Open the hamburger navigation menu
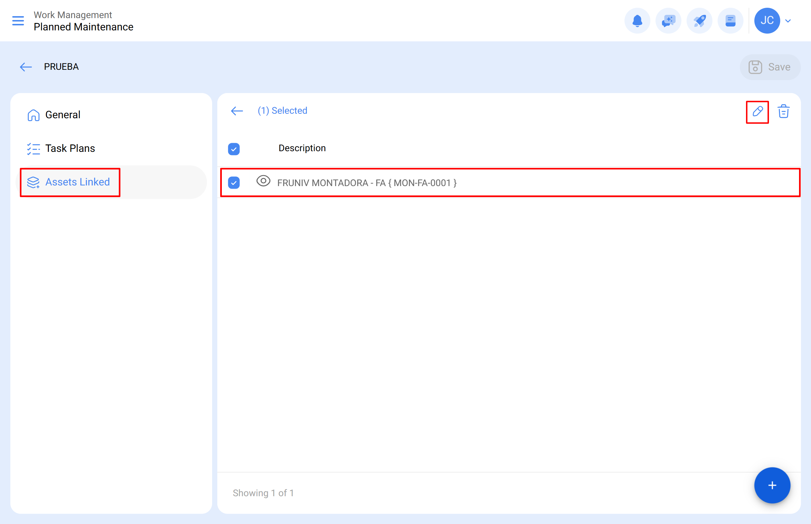The width and height of the screenshot is (811, 524). [18, 20]
